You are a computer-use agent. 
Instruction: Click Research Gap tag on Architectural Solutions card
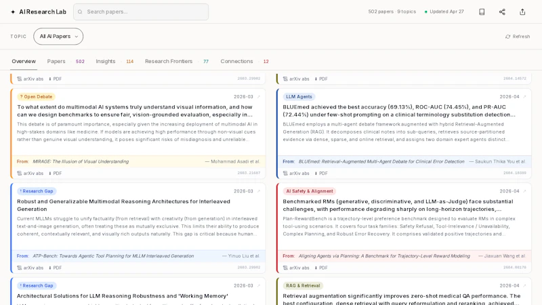point(37,285)
